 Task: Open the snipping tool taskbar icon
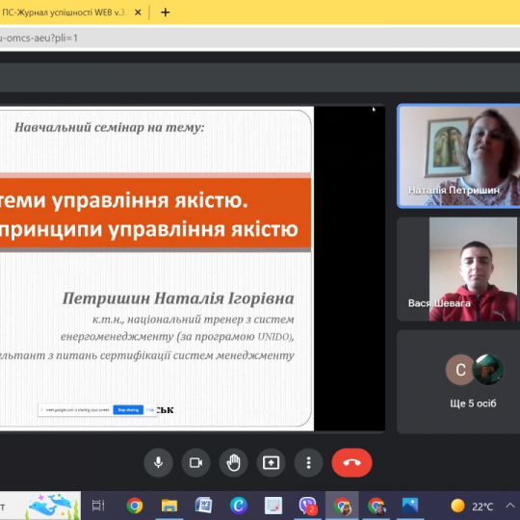(273, 506)
